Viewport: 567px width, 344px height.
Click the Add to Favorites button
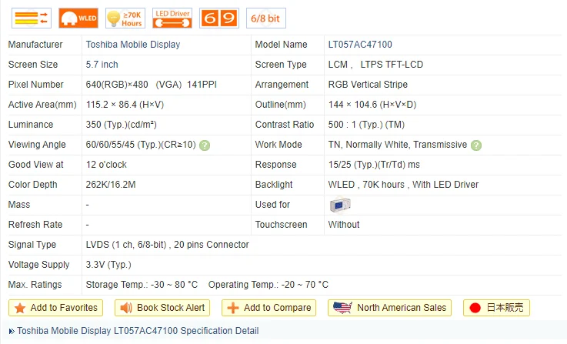click(55, 308)
